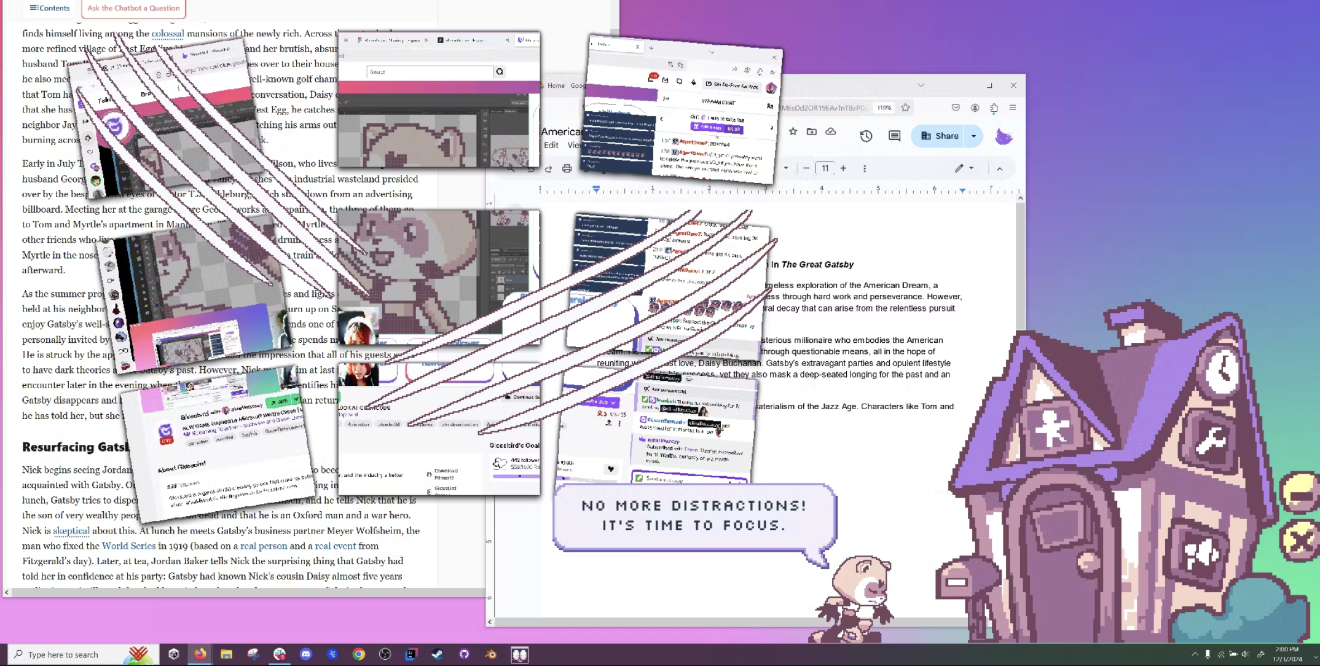
Task: Open Discord from the taskbar
Action: pos(305,654)
